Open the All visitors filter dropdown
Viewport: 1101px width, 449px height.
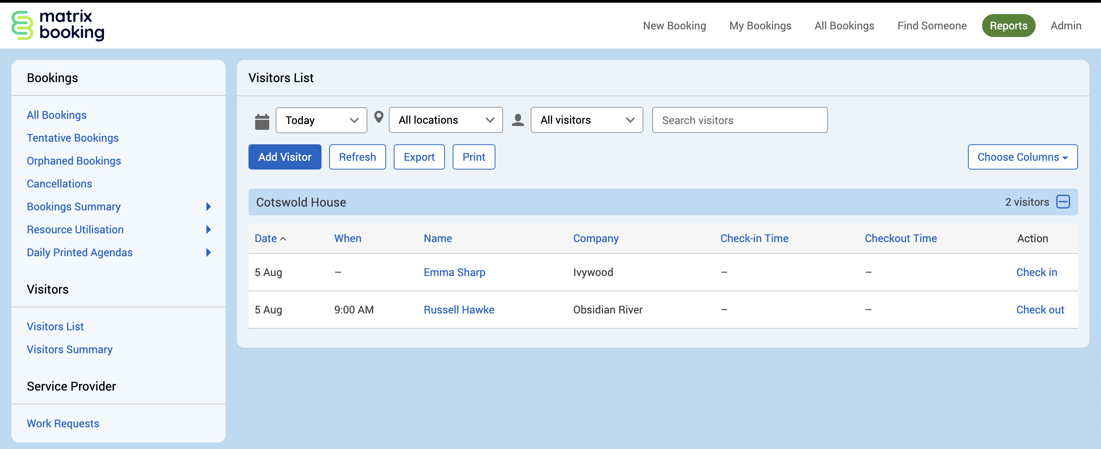[x=586, y=120]
